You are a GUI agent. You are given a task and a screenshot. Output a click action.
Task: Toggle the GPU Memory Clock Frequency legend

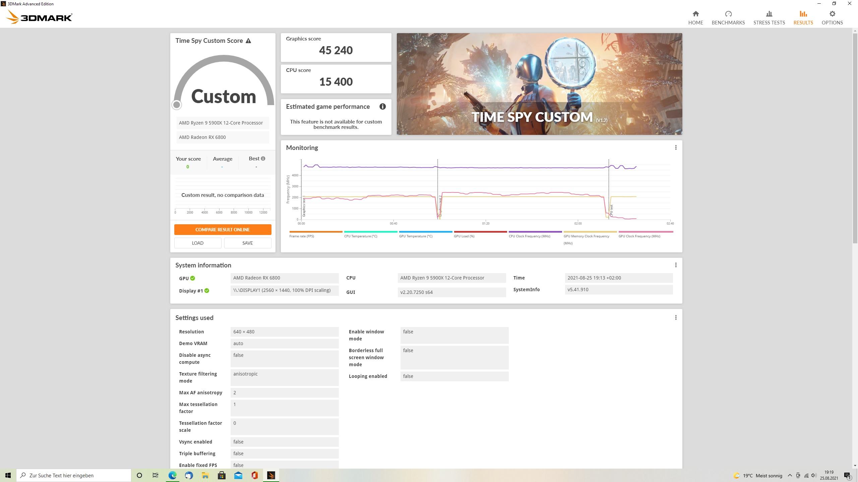pos(590,238)
